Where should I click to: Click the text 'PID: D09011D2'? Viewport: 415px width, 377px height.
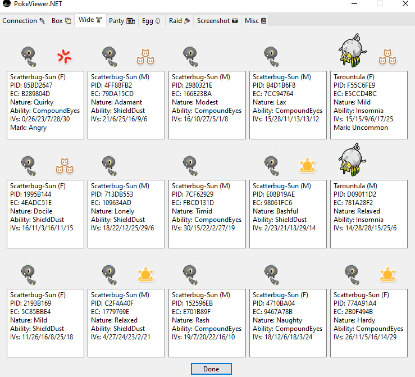pos(355,194)
